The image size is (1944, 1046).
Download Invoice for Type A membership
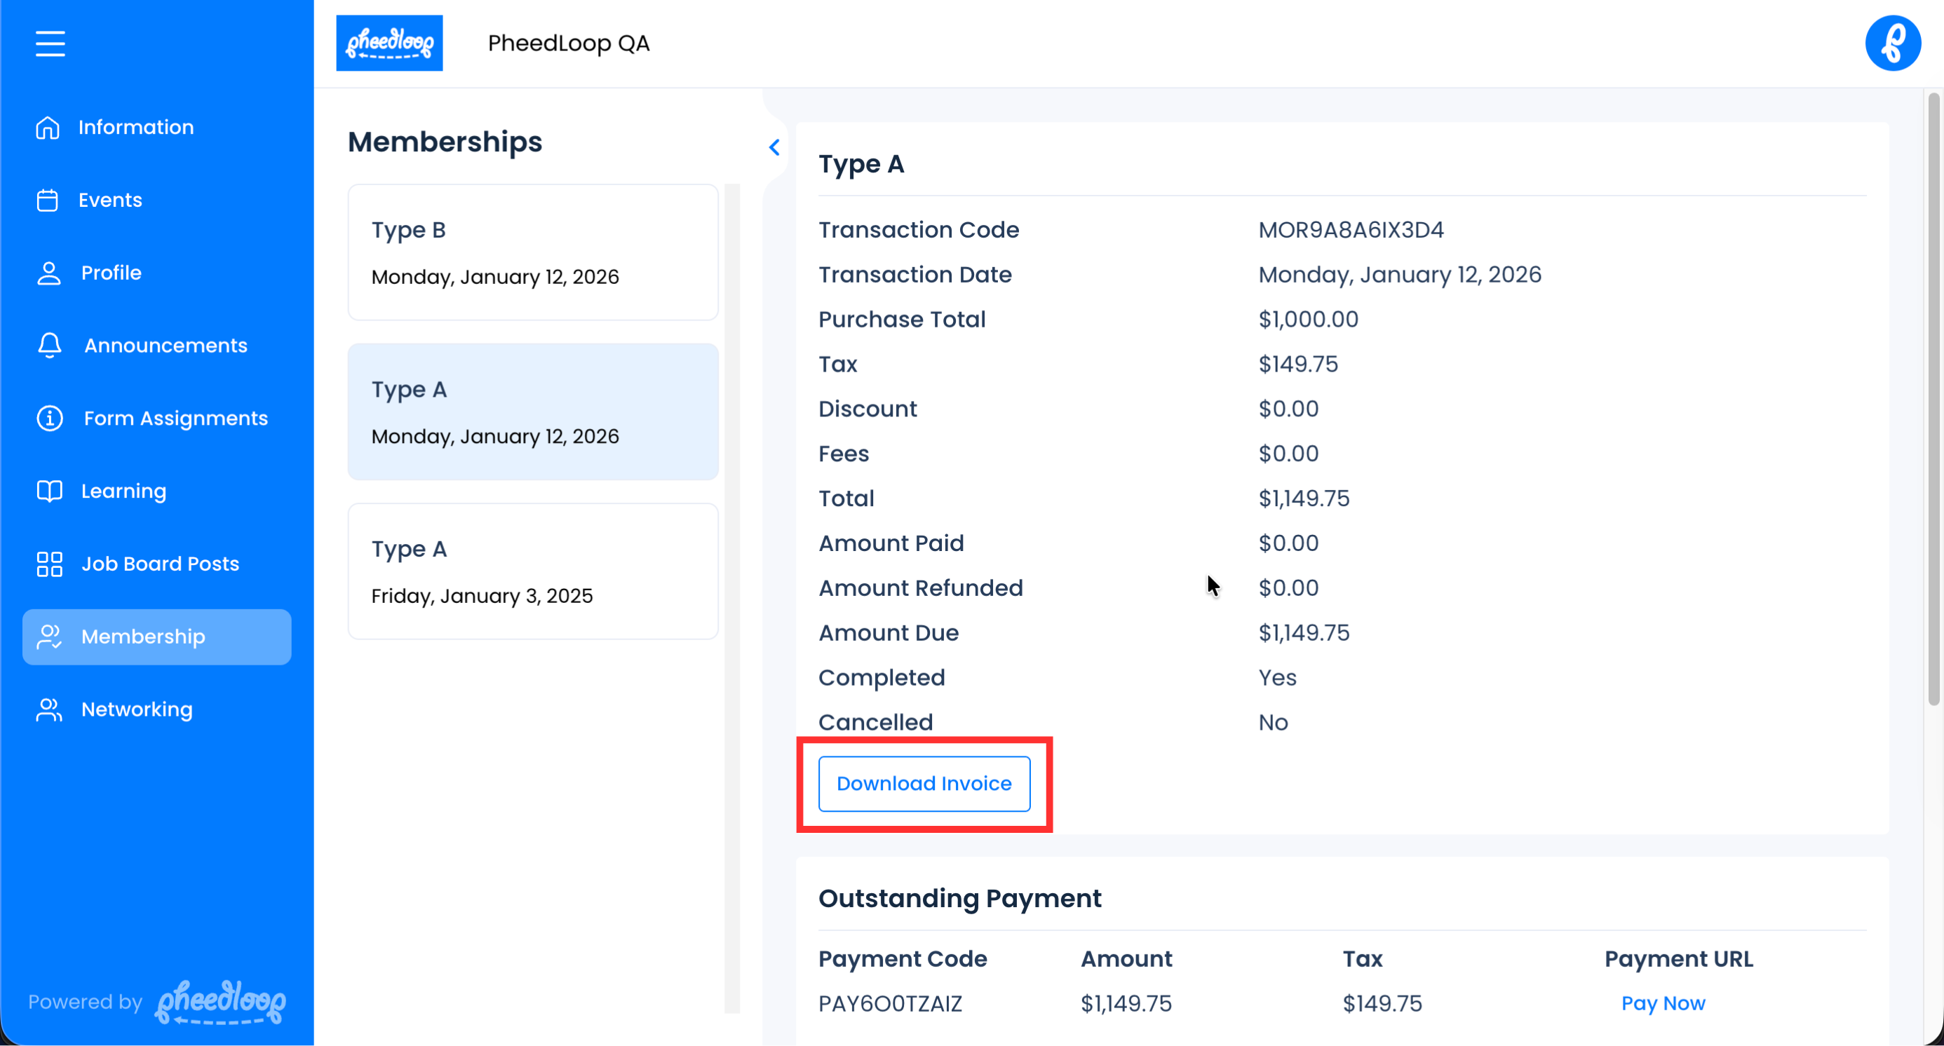924,784
